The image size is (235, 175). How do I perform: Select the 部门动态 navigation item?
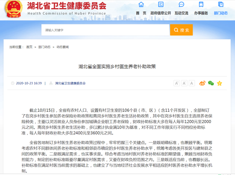[x=220, y=13]
